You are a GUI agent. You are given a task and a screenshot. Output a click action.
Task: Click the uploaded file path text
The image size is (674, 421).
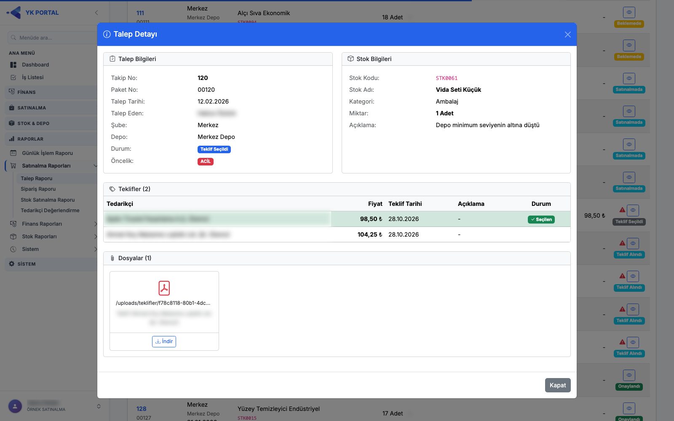[x=163, y=303]
